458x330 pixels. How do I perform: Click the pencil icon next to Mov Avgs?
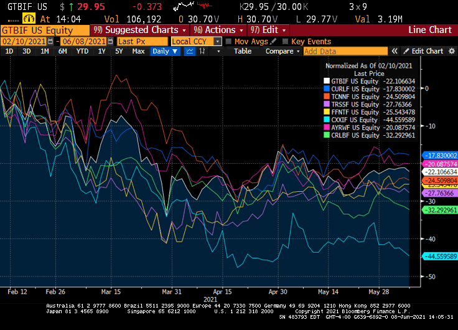pos(273,42)
